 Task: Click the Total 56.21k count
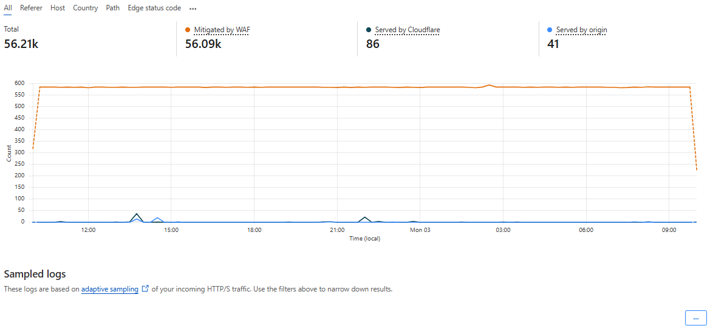[21, 44]
